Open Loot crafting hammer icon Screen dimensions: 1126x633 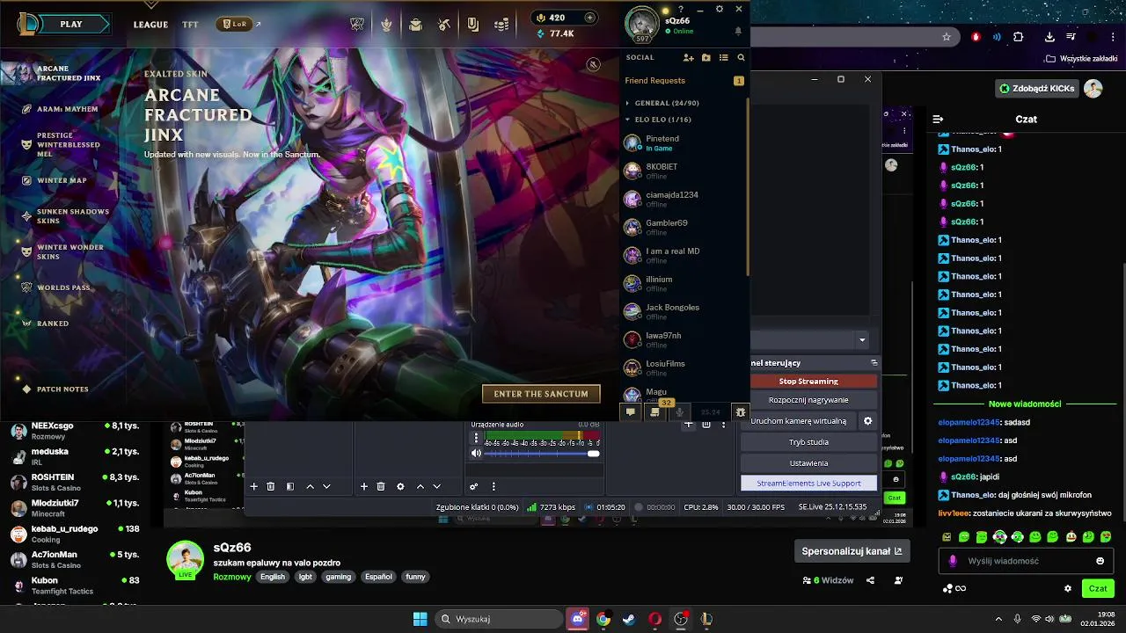444,25
